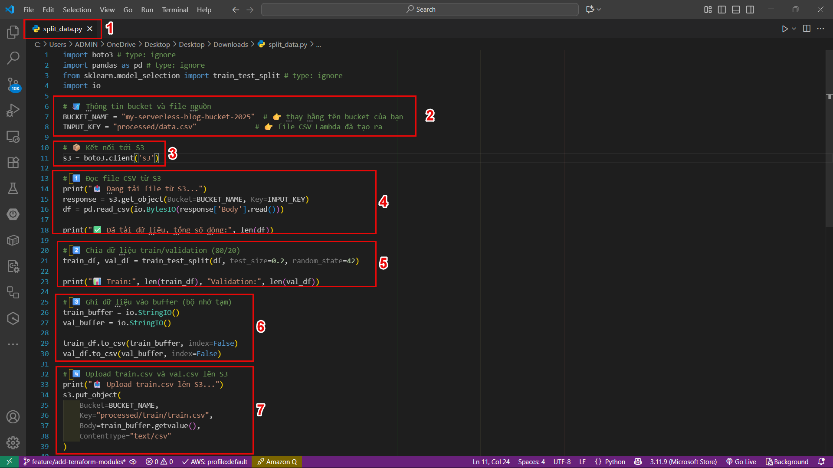Viewport: 833px width, 468px height.
Task: Open the Help menu
Action: point(204,10)
